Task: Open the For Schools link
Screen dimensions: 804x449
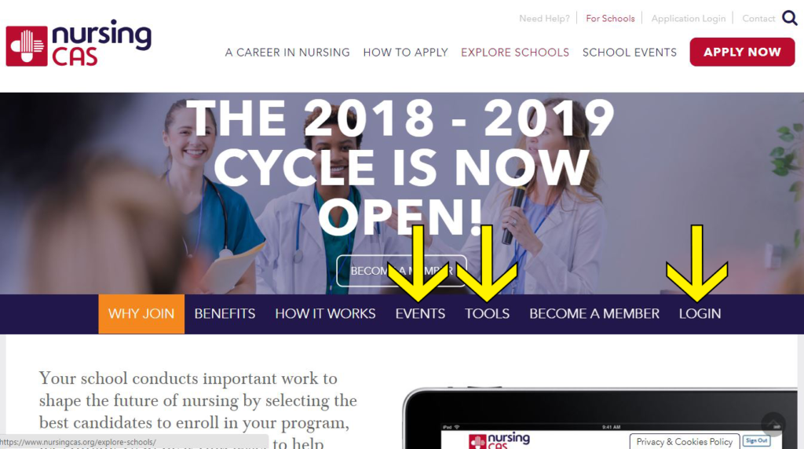Action: (610, 19)
